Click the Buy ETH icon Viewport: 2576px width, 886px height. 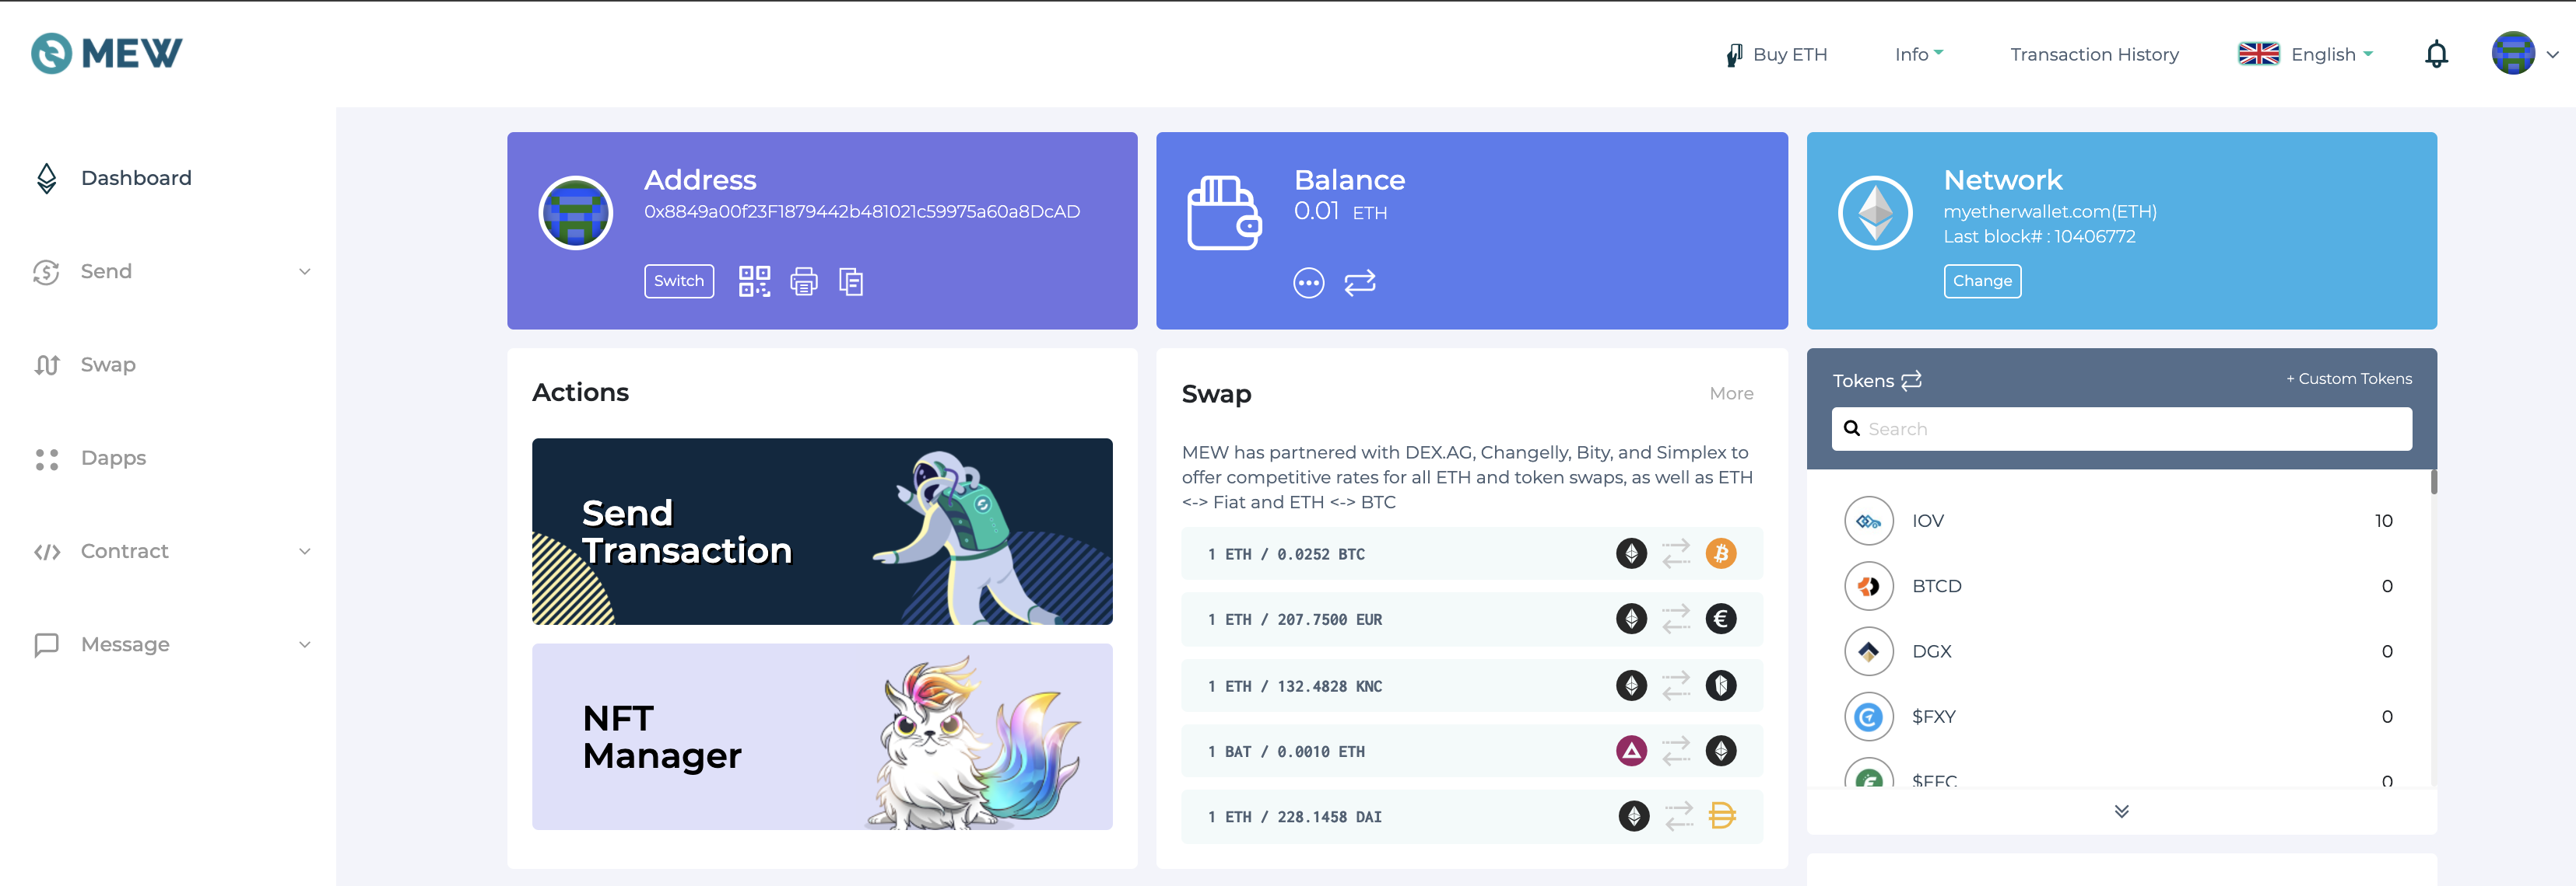[x=1734, y=55]
